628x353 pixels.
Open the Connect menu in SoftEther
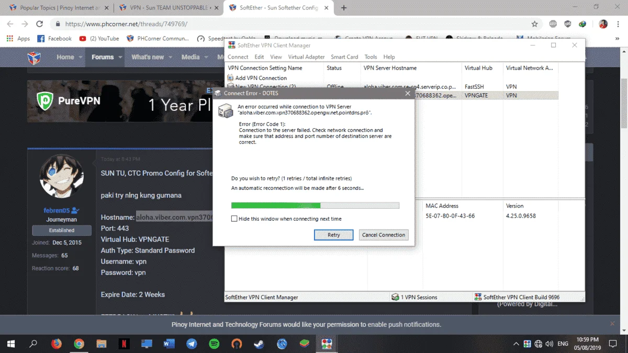tap(238, 57)
